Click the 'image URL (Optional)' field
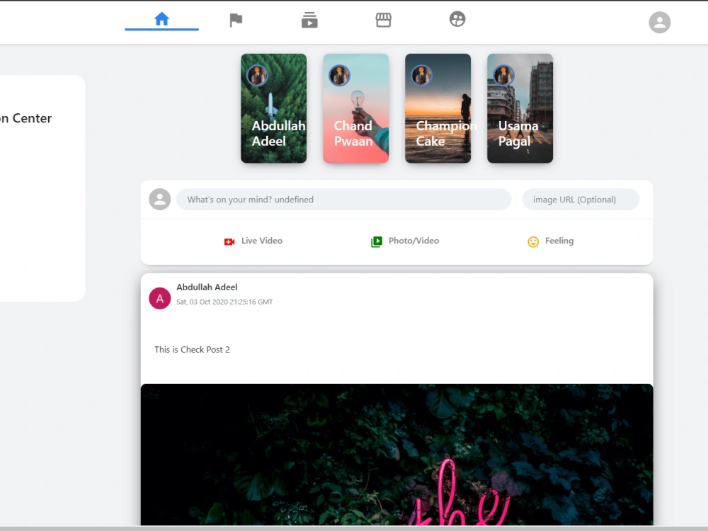Screen dimensions: 708x531 (581, 199)
